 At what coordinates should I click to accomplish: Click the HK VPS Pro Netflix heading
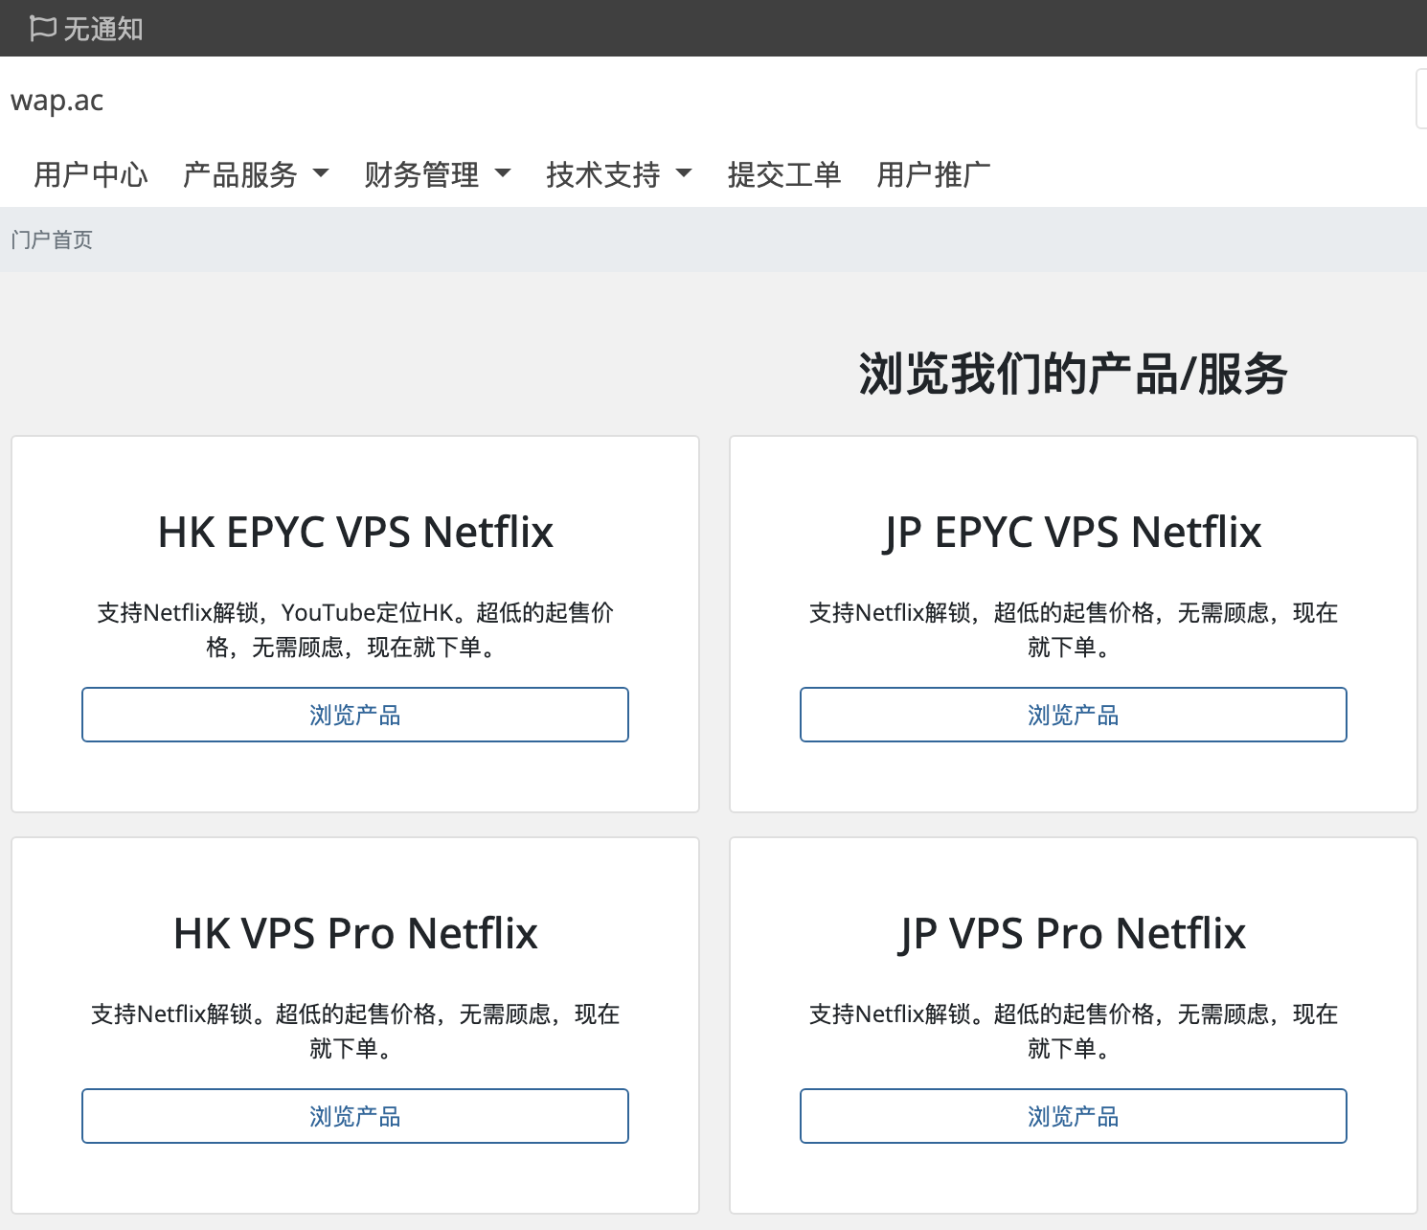355,934
